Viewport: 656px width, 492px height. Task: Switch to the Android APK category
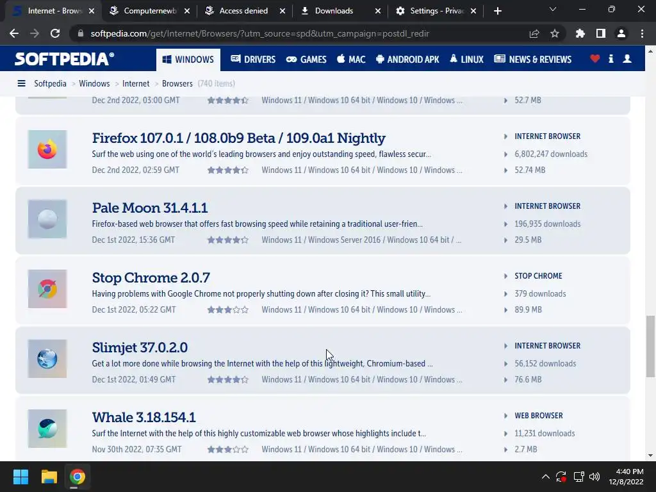click(x=407, y=60)
